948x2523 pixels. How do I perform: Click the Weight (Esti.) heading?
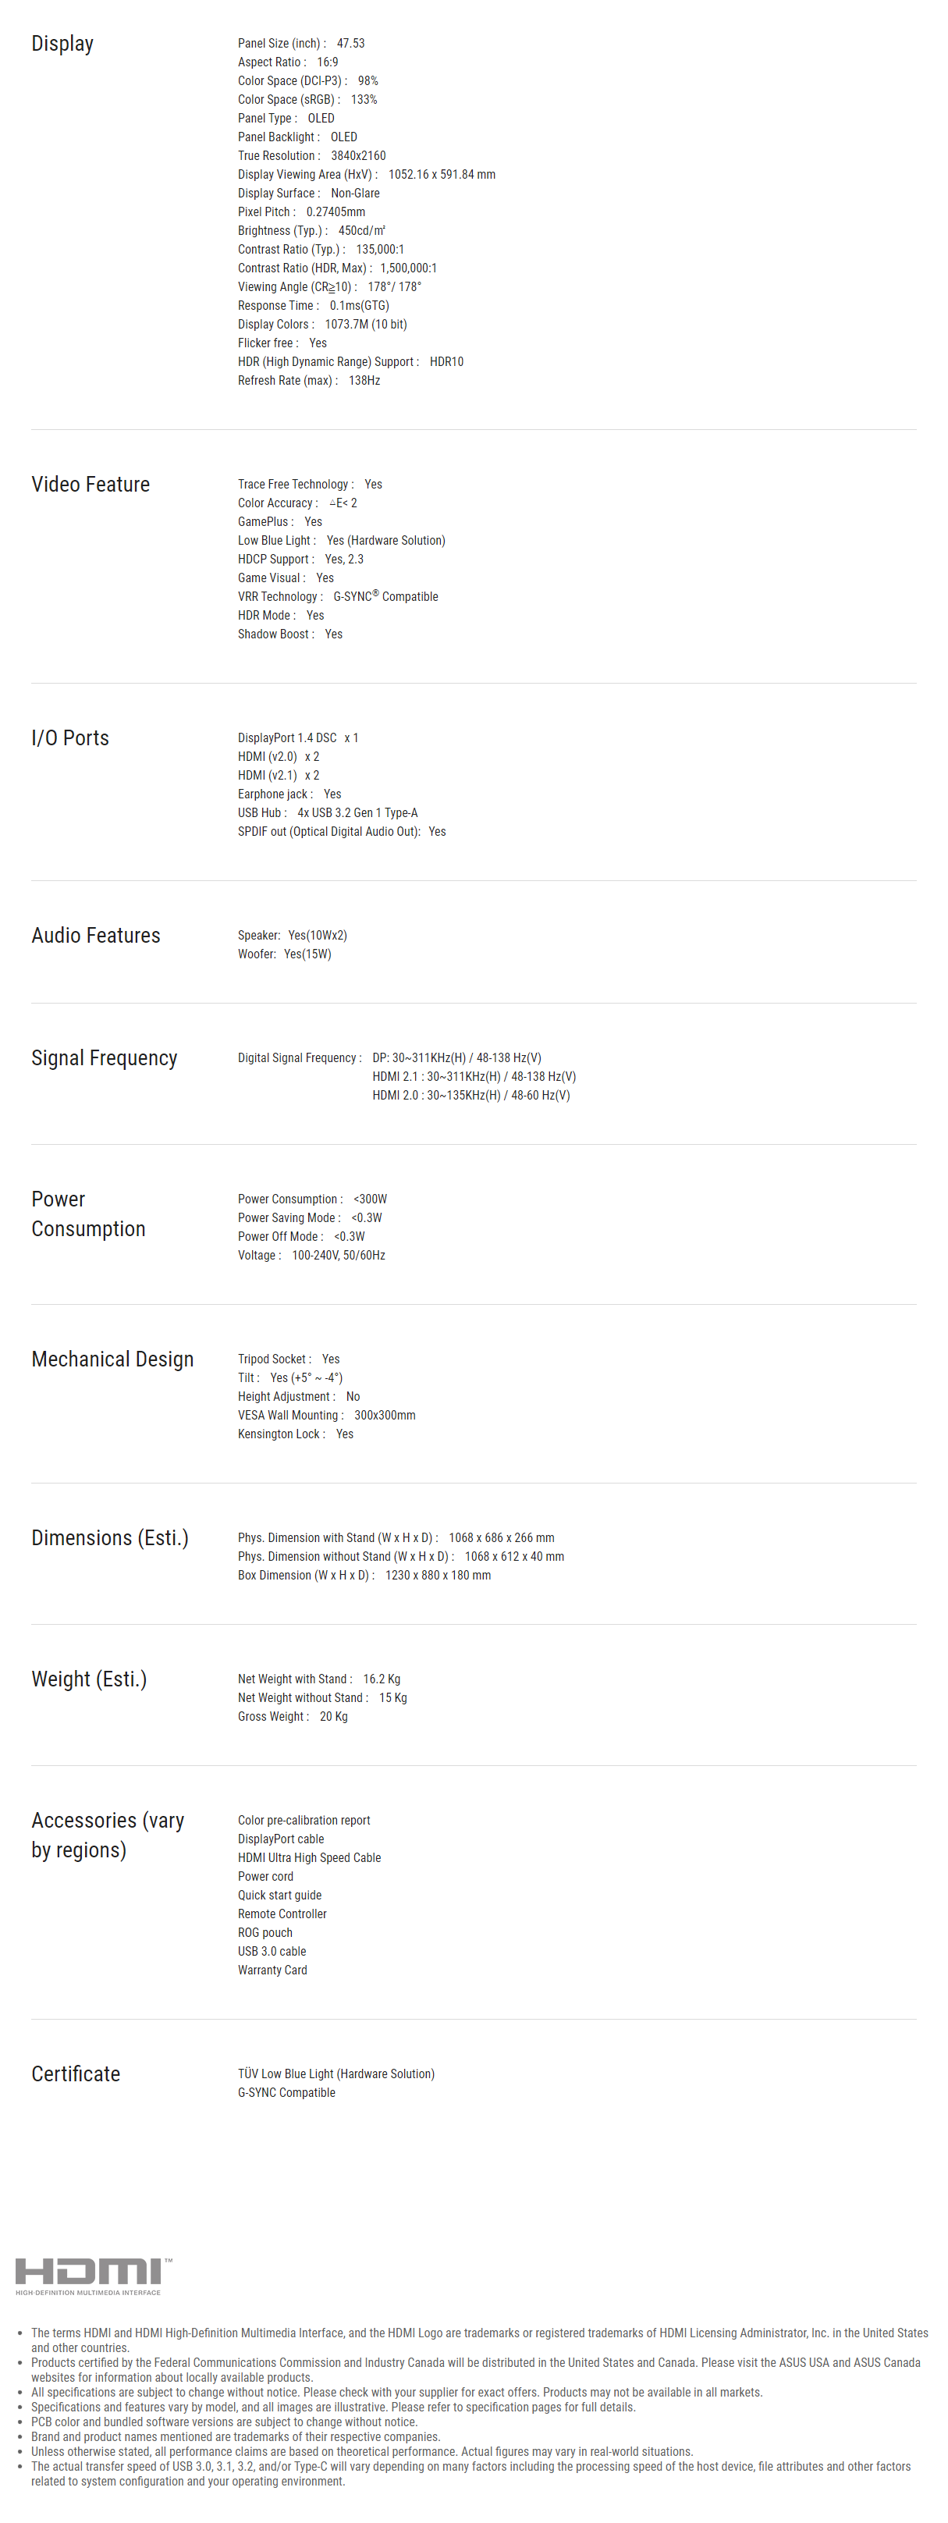pos(89,1679)
